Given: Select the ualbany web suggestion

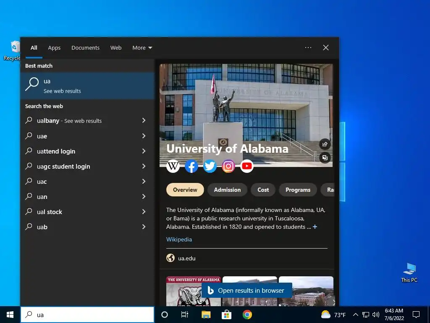Looking at the screenshot, I should [x=87, y=121].
